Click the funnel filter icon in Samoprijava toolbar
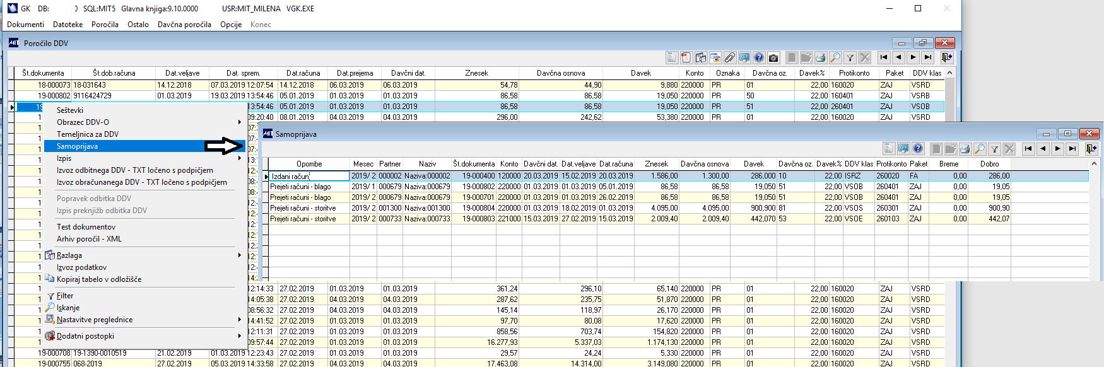The height and width of the screenshot is (367, 1104). pyautogui.click(x=994, y=149)
